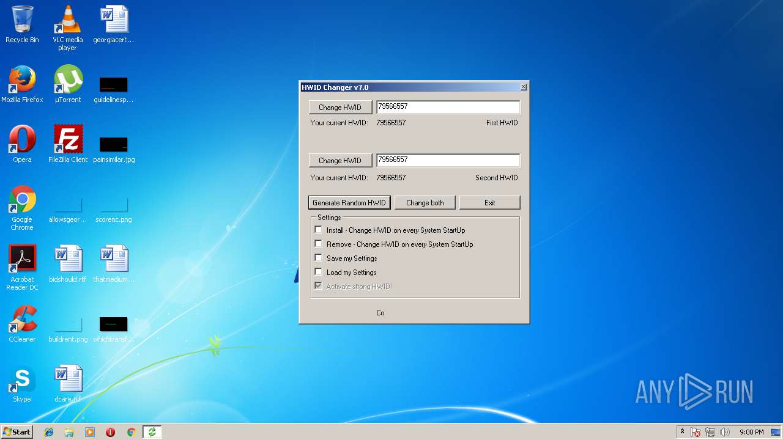This screenshot has height=440, width=783.
Task: Click the clock showing 9:00 PM
Action: click(751, 432)
